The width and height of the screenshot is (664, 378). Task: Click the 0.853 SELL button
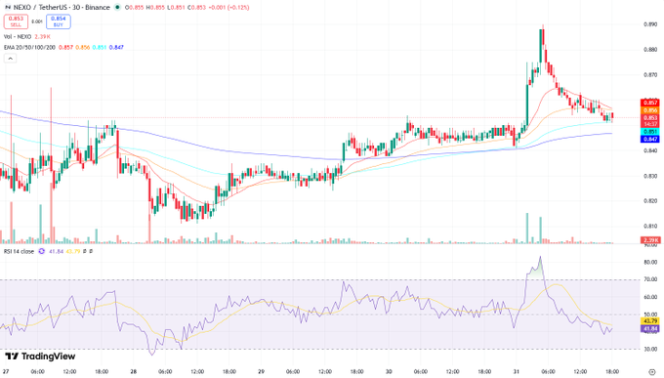[16, 21]
